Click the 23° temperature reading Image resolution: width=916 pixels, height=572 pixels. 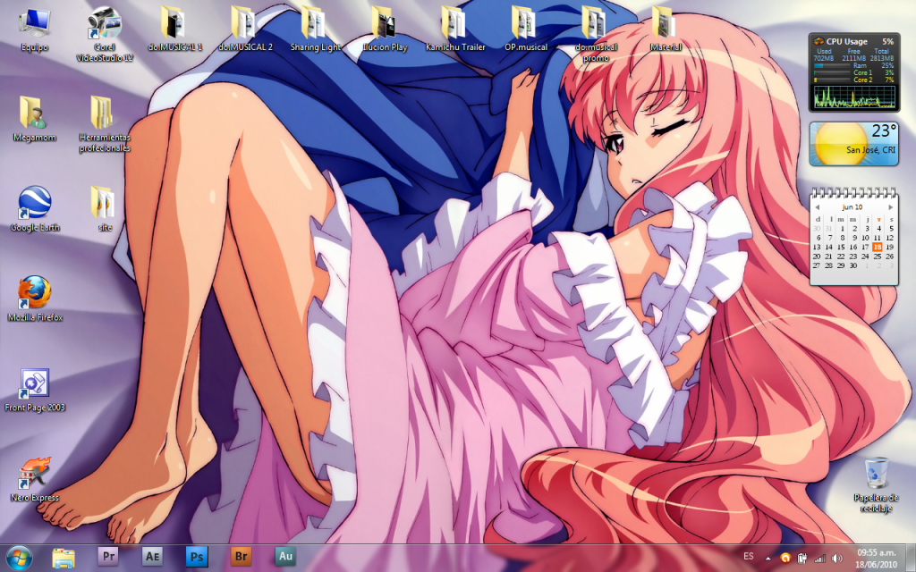(884, 130)
